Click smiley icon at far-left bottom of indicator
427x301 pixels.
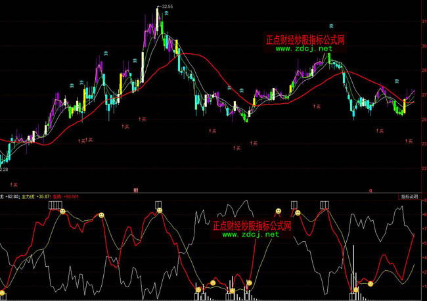pyautogui.click(x=2, y=292)
